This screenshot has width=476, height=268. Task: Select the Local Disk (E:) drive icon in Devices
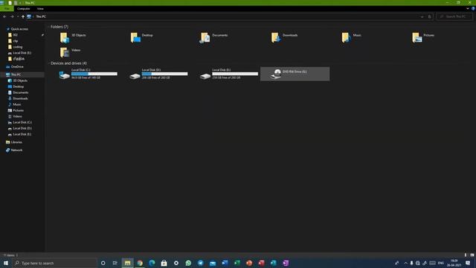pos(205,76)
